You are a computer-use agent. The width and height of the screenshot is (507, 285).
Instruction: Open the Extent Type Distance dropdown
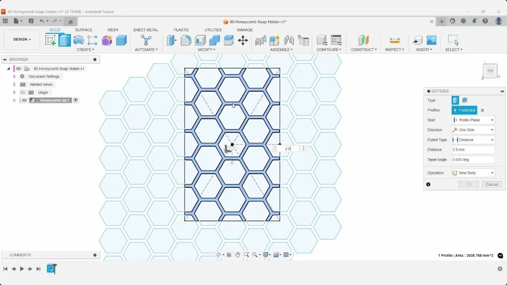[473, 140]
